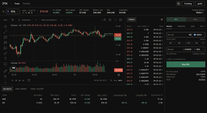Open the Portfolio page
Viewport: 207px width, 113px height.
point(26,4)
